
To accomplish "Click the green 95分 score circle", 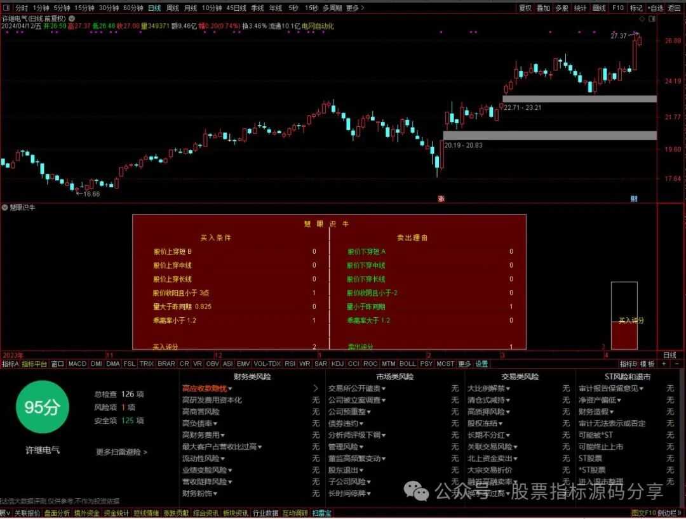I will [x=43, y=407].
